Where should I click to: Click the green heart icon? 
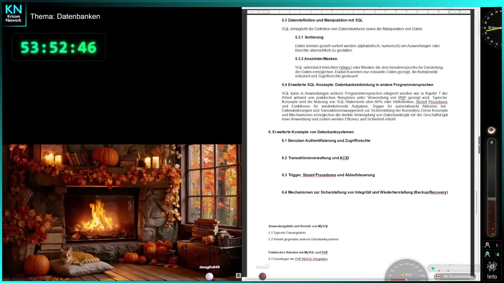433,268
